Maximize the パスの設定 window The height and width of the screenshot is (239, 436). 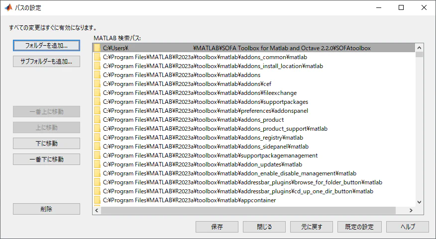[x=401, y=7]
